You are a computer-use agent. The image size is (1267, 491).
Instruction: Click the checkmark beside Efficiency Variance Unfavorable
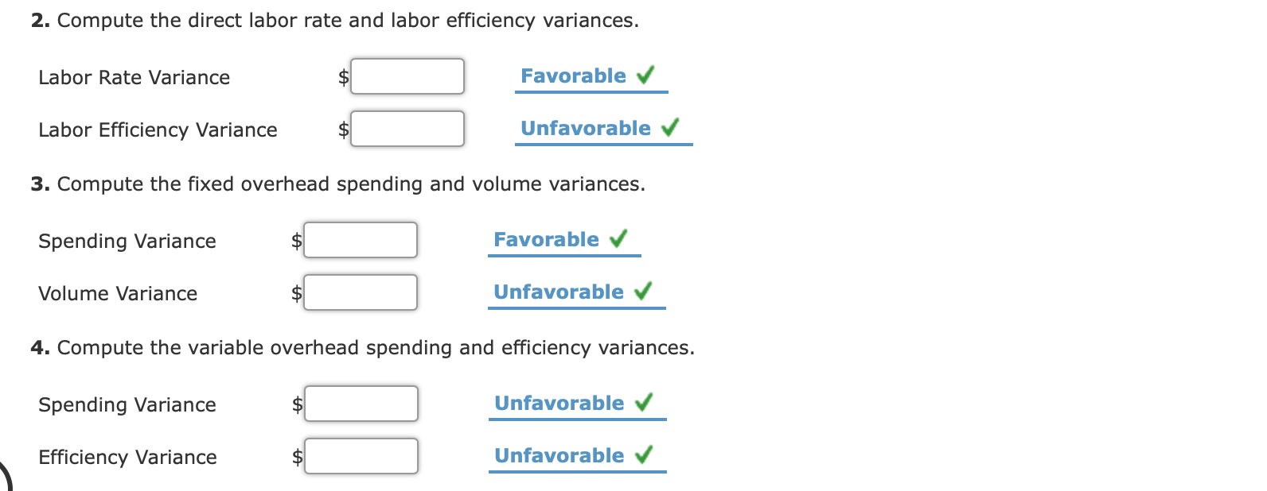click(x=644, y=454)
